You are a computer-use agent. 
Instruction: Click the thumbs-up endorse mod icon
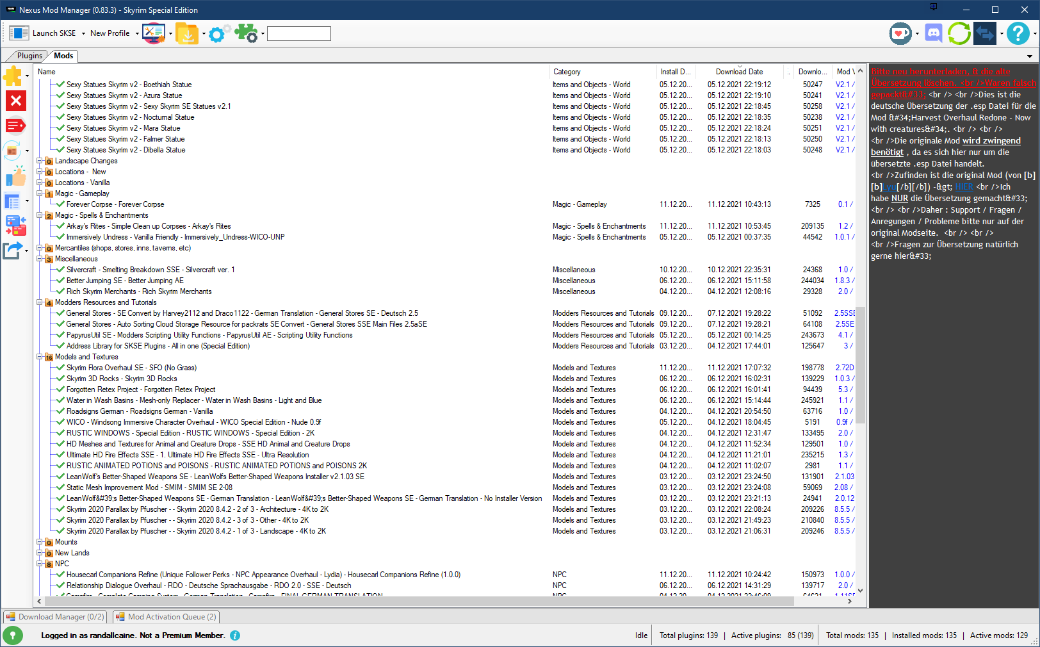(x=15, y=176)
